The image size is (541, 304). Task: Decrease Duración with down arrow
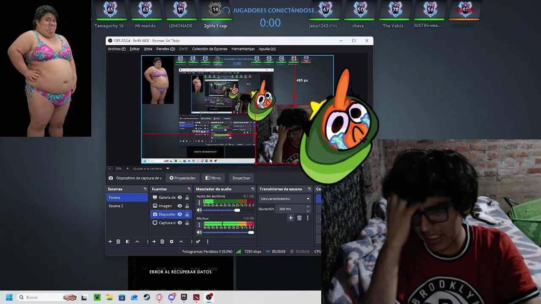pos(308,211)
